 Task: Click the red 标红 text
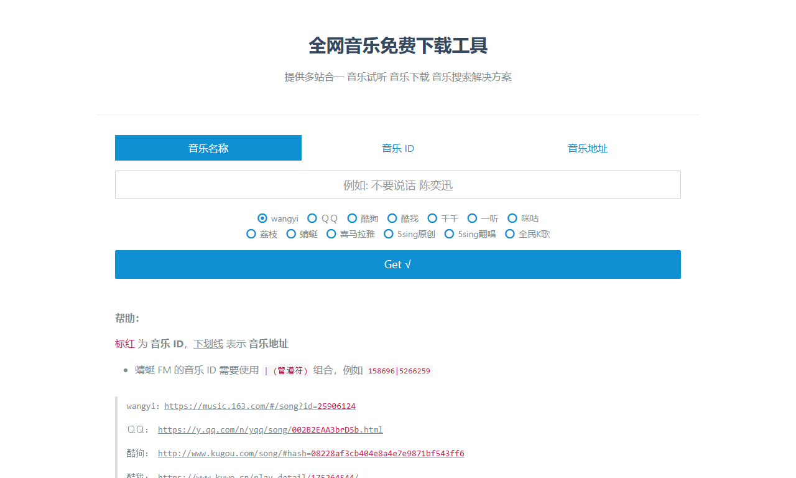[x=125, y=344]
